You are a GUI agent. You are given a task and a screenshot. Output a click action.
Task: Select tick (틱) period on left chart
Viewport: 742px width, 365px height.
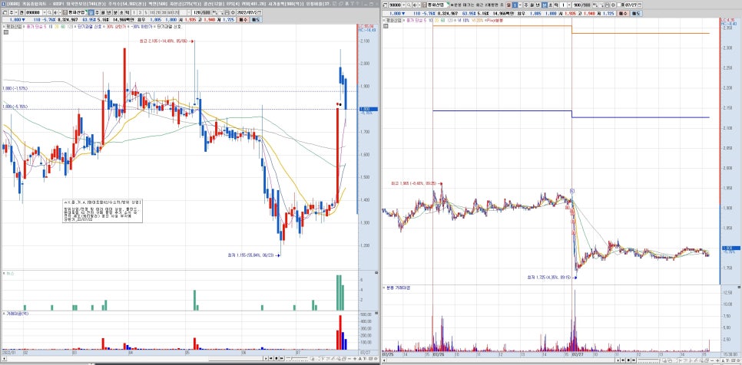point(127,13)
